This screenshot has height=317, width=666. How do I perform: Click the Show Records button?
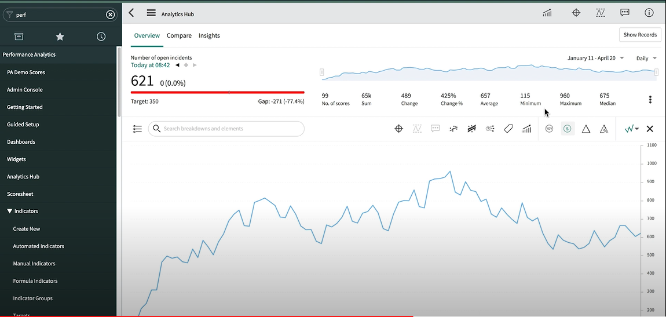(639, 35)
